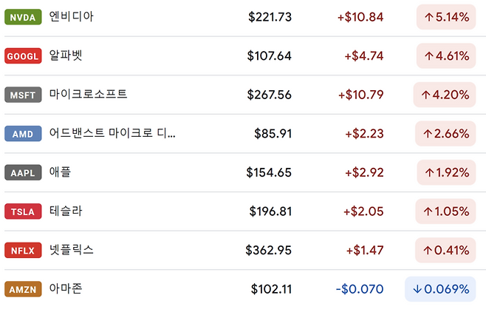
Task: Click the red NFLX ticker badge
Action: click(23, 251)
